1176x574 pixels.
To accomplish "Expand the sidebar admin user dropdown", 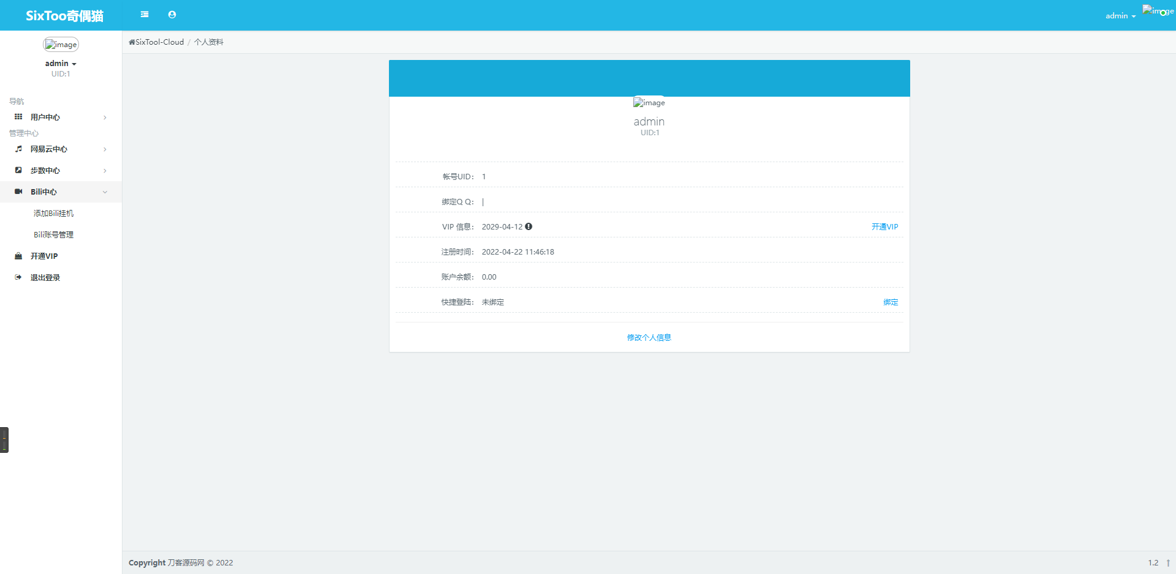I will (x=61, y=64).
